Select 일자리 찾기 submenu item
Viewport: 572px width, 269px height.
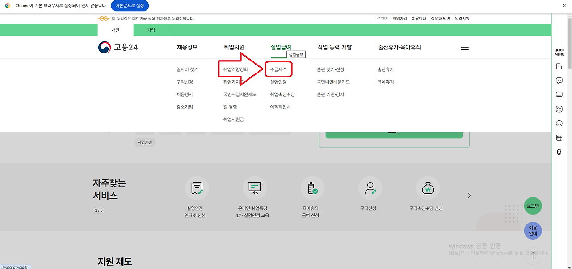[187, 69]
